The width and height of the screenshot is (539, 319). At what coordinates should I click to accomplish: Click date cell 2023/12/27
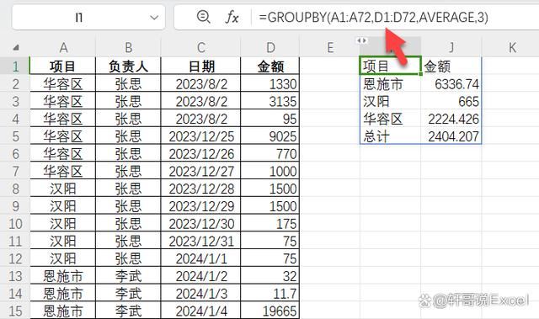(200, 171)
